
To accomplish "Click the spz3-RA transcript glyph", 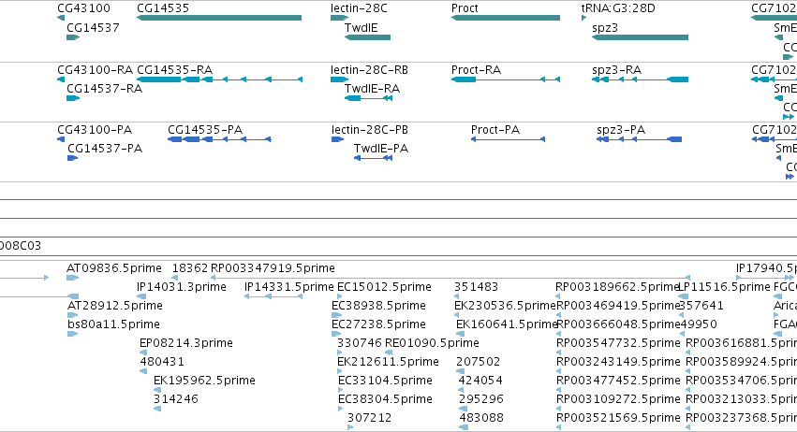I will 640,79.
